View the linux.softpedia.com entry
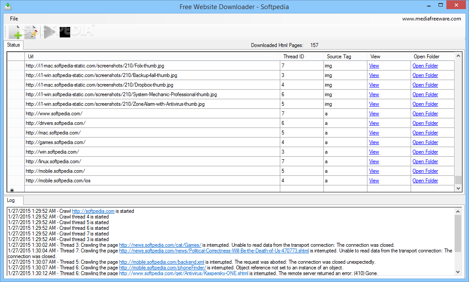Screen dimensions: 469x282 pyautogui.click(x=374, y=161)
